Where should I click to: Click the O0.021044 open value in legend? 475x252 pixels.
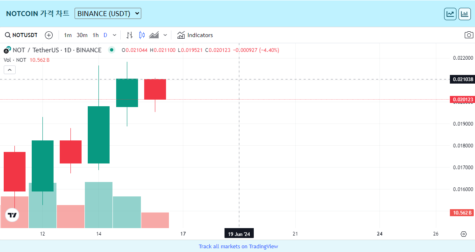pos(134,50)
